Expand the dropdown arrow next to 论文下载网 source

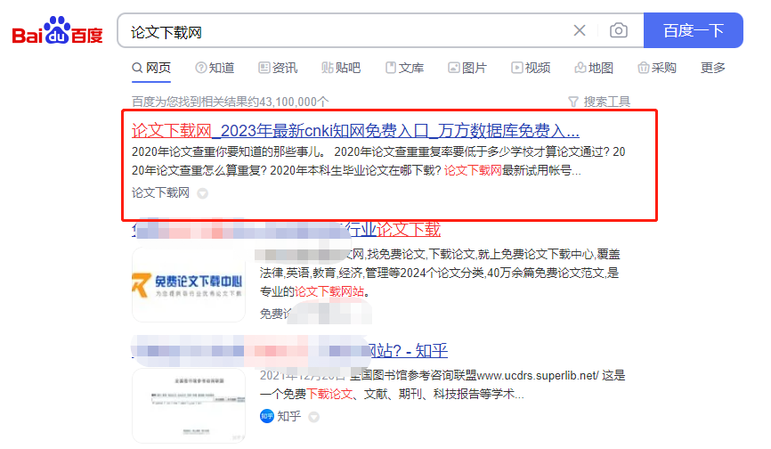pos(203,193)
